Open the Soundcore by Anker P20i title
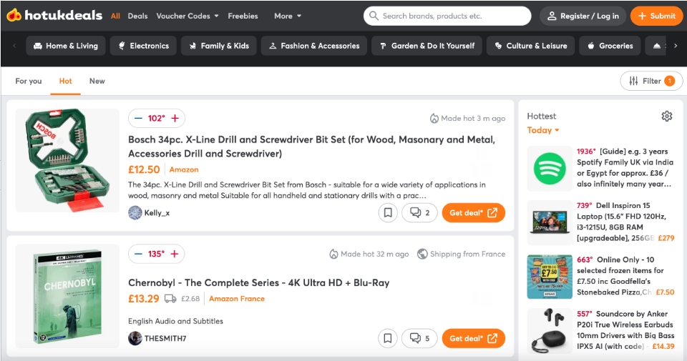The width and height of the screenshot is (687, 361). point(625,330)
